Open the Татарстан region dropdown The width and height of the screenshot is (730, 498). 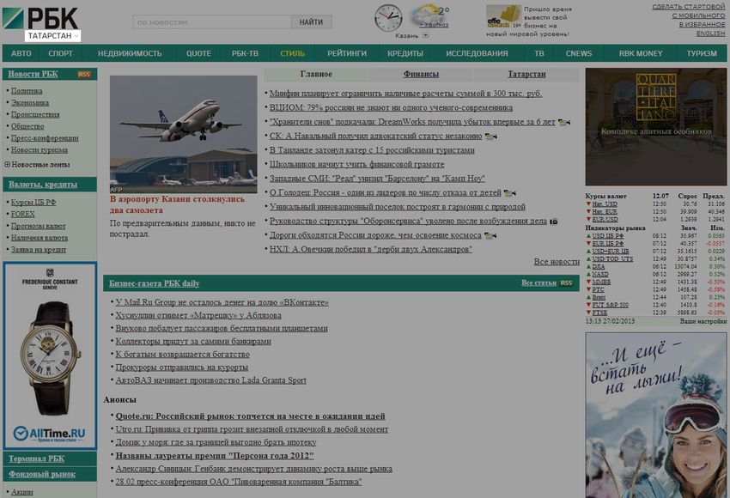click(x=52, y=36)
